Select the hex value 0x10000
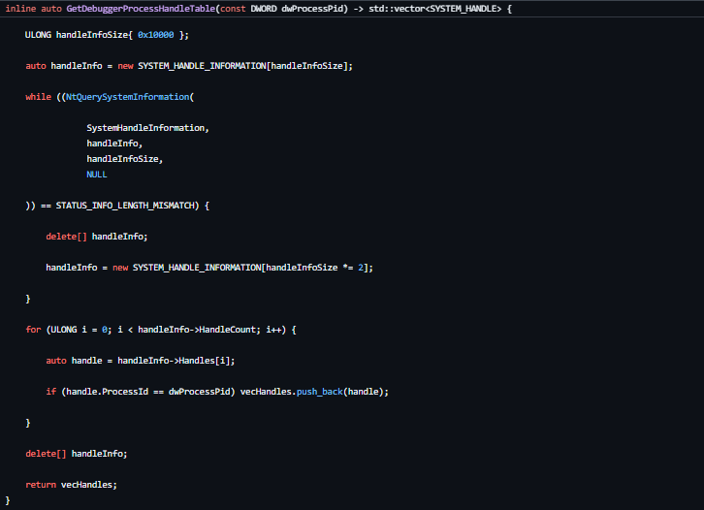Viewport: 704px width, 510px height. [156, 35]
